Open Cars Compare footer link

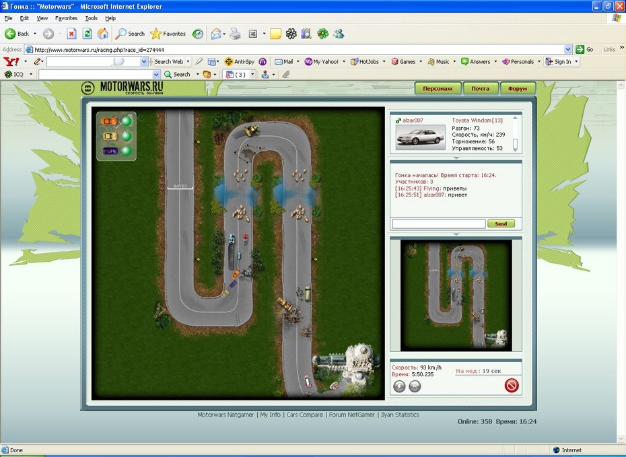(x=305, y=415)
